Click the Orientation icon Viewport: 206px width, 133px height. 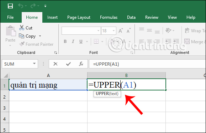click(x=168, y=31)
